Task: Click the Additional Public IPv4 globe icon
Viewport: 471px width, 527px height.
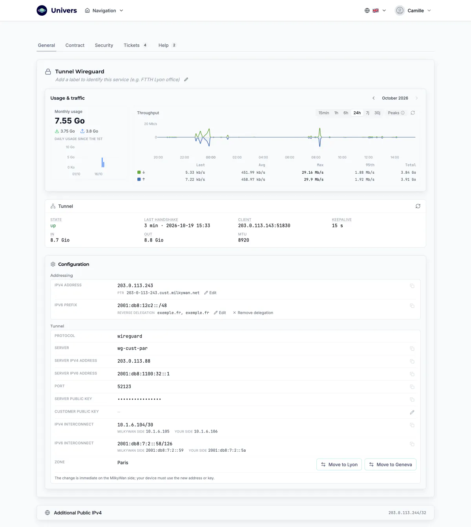Action: (47, 513)
